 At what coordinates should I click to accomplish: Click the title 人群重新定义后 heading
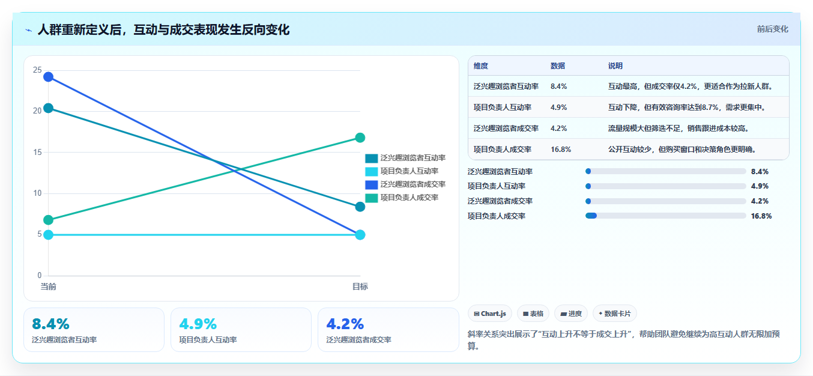[163, 29]
